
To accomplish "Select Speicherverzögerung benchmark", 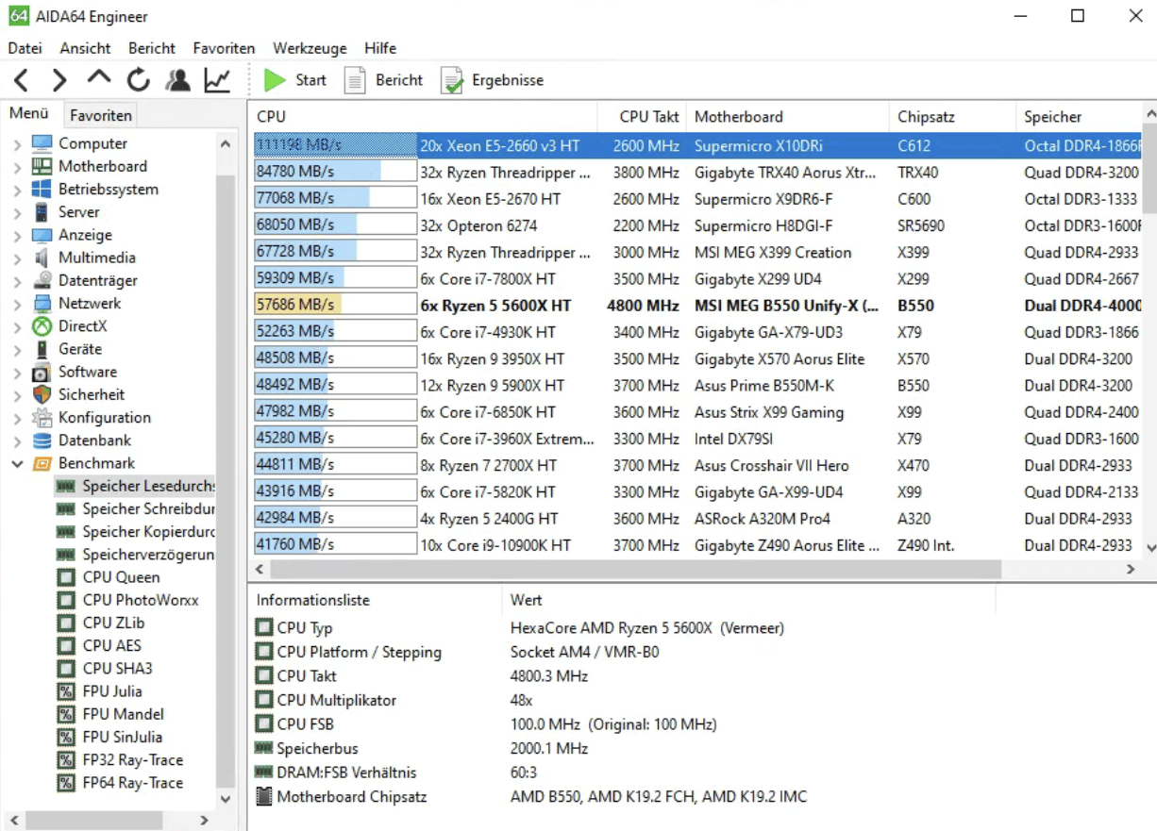I will 135,555.
